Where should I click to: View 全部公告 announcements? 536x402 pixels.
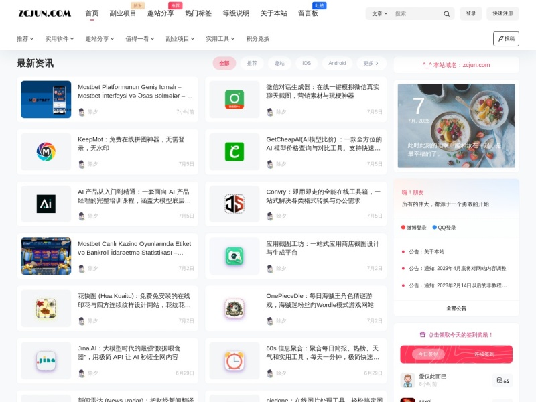[456, 308]
